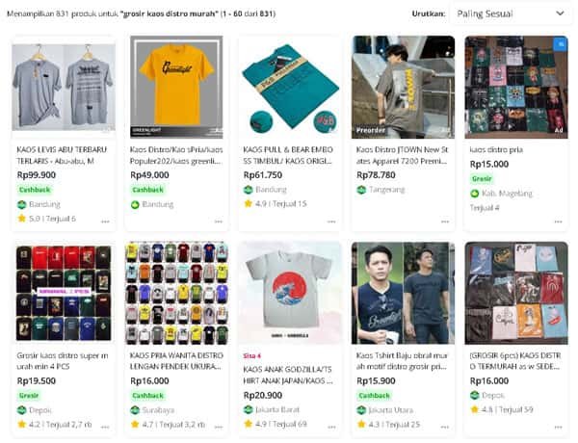Click star rating icon beside 5.0 Terjual 6
578x443 pixels.
tap(22, 219)
